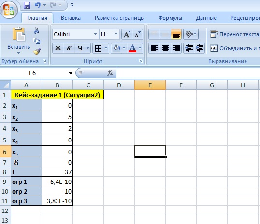Decrease font size with small A
This screenshot has height=224, width=260.
pyautogui.click(x=137, y=34)
